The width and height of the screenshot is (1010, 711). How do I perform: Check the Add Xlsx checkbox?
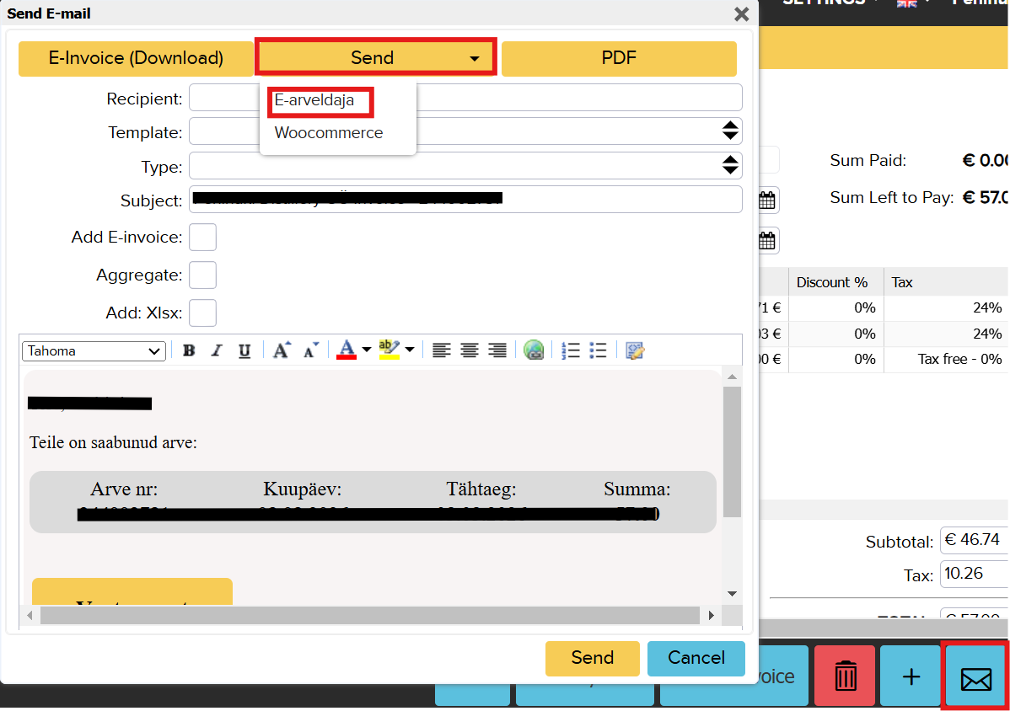(x=202, y=313)
